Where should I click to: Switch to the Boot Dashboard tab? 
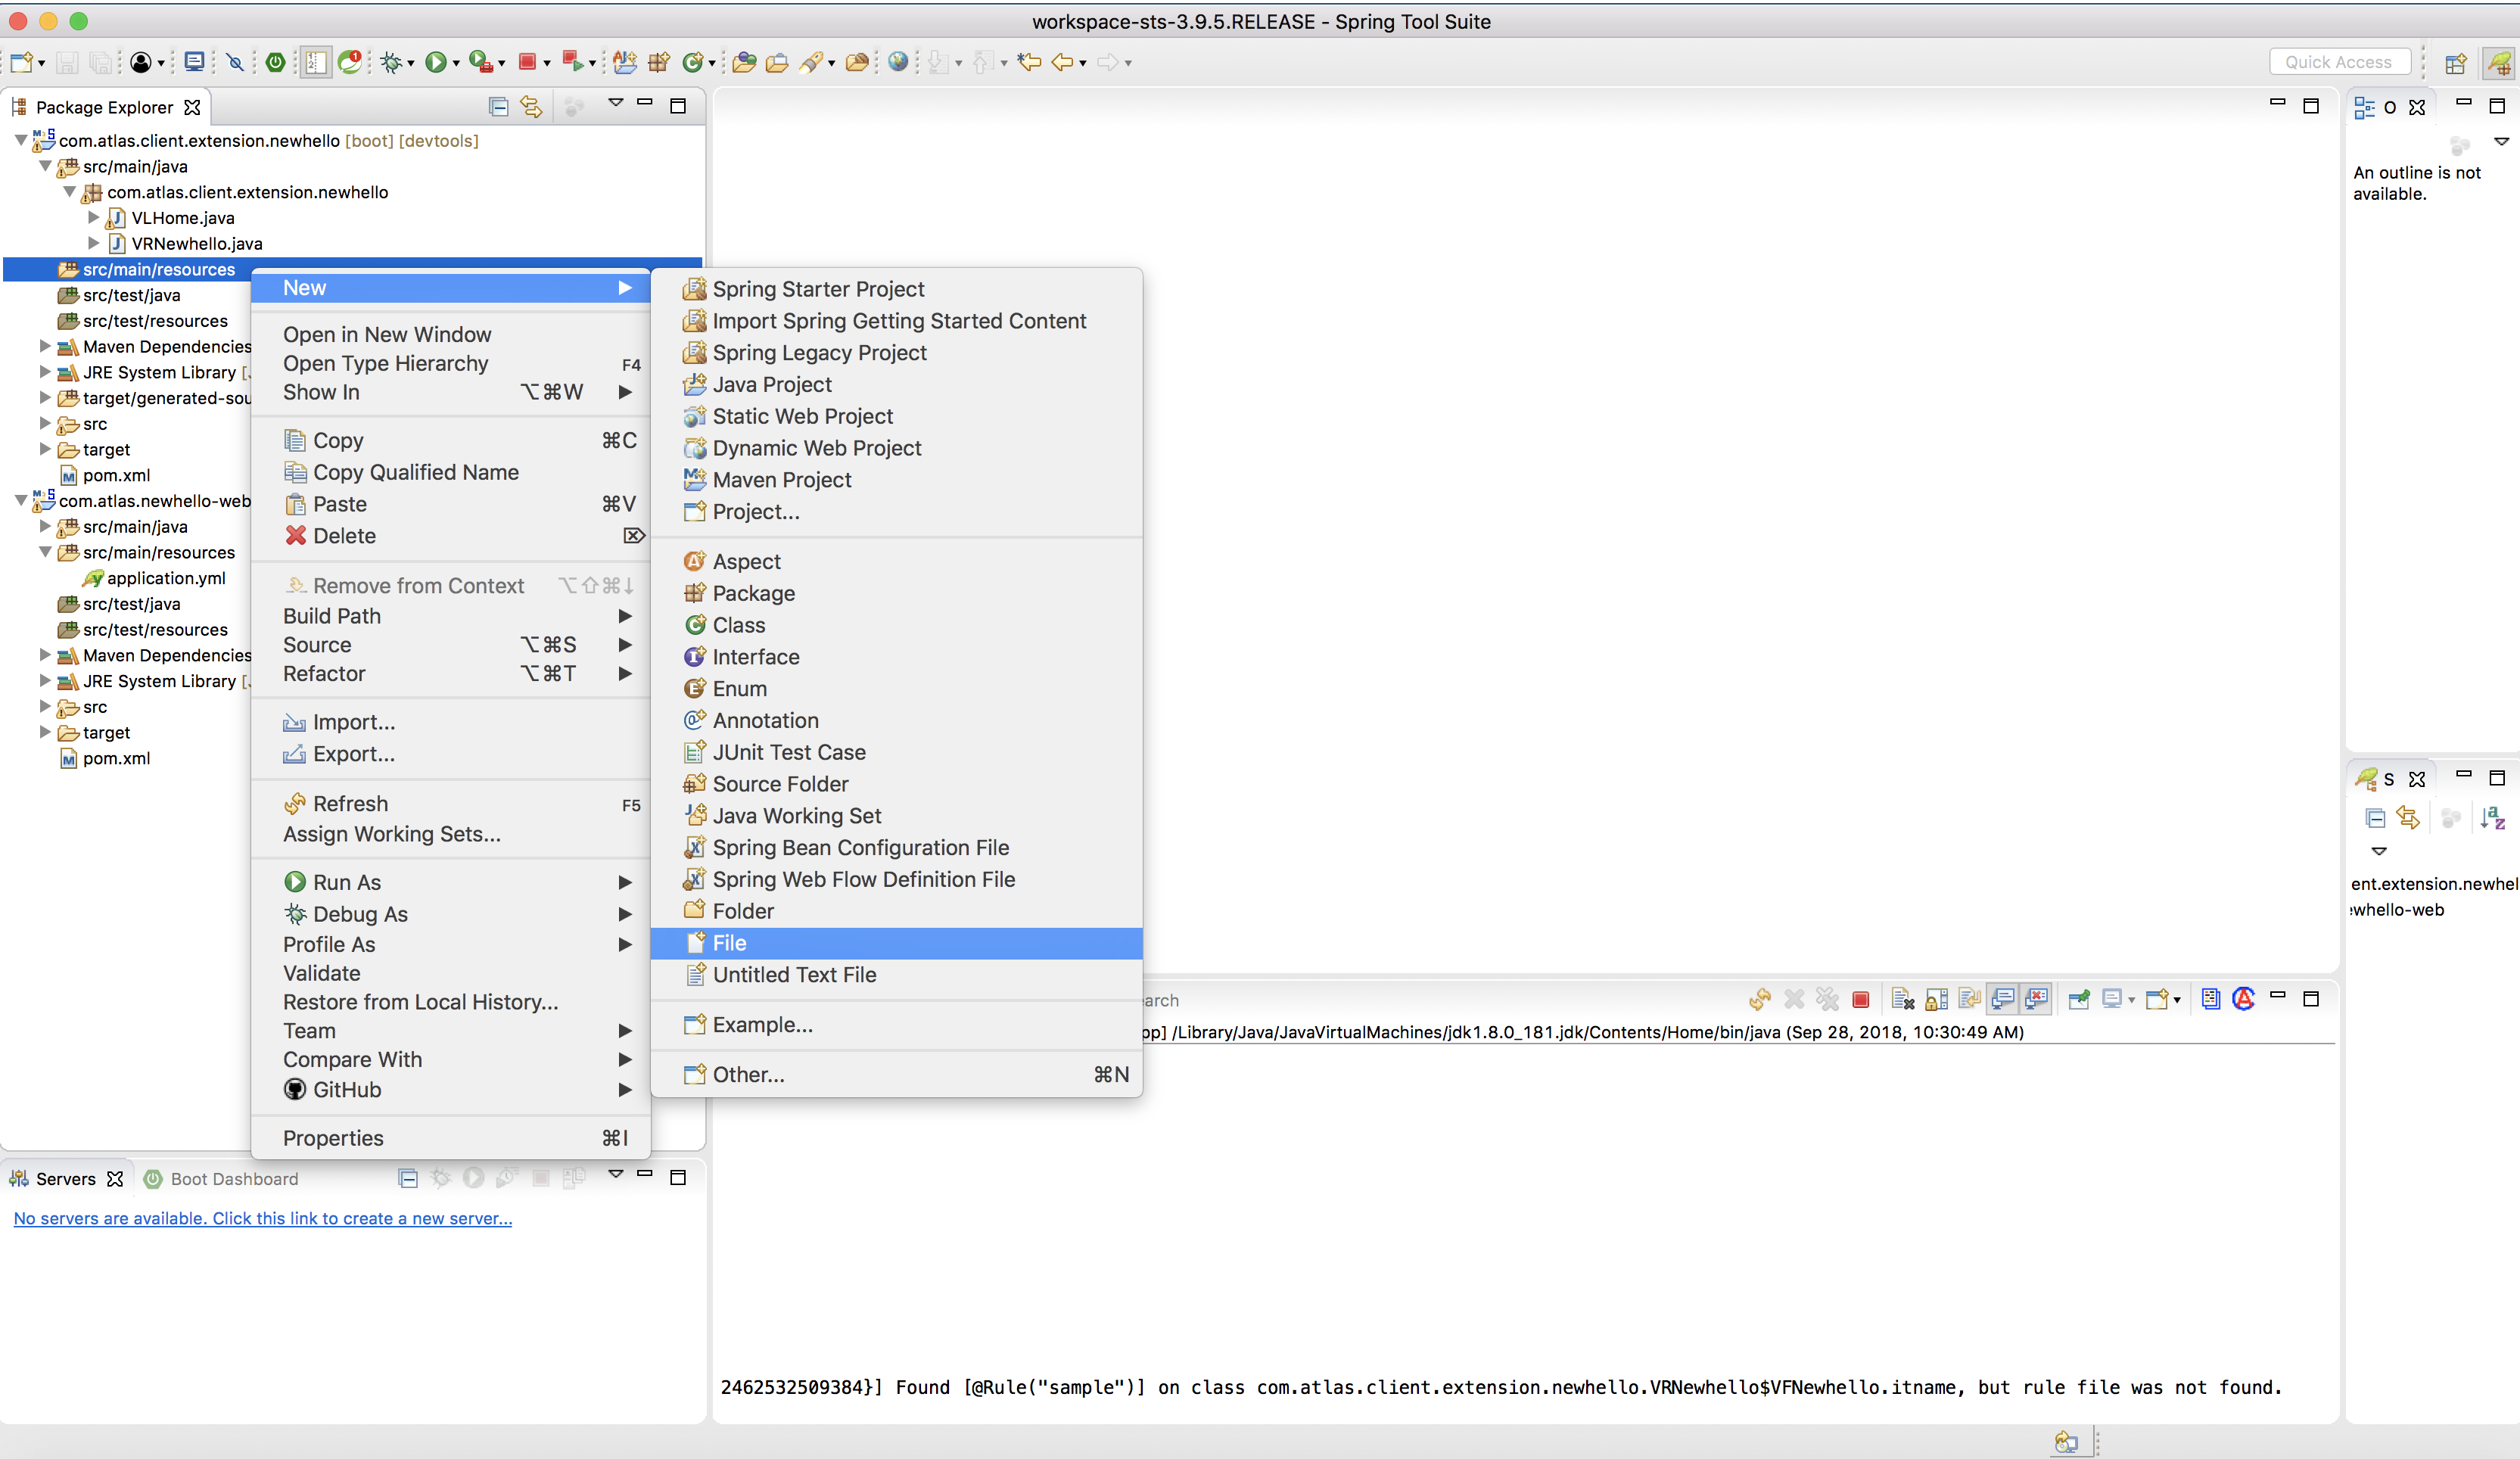233,1179
